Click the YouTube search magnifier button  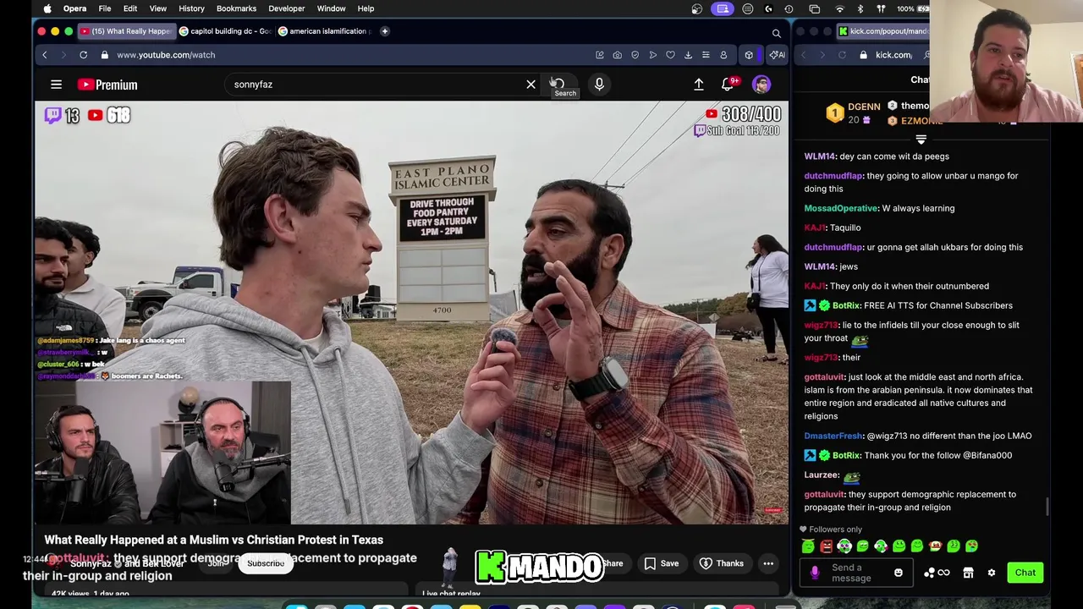click(x=558, y=85)
